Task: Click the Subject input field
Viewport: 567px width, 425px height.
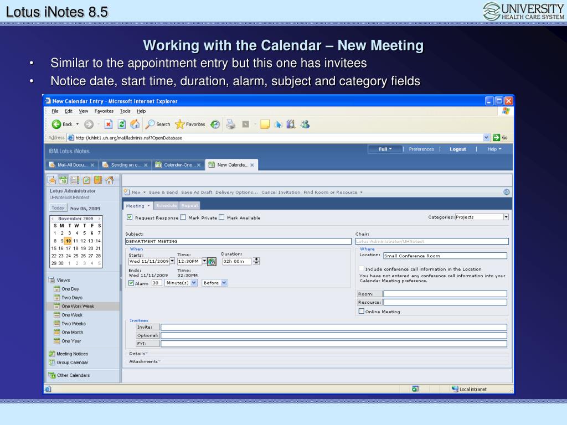Action: [238, 241]
